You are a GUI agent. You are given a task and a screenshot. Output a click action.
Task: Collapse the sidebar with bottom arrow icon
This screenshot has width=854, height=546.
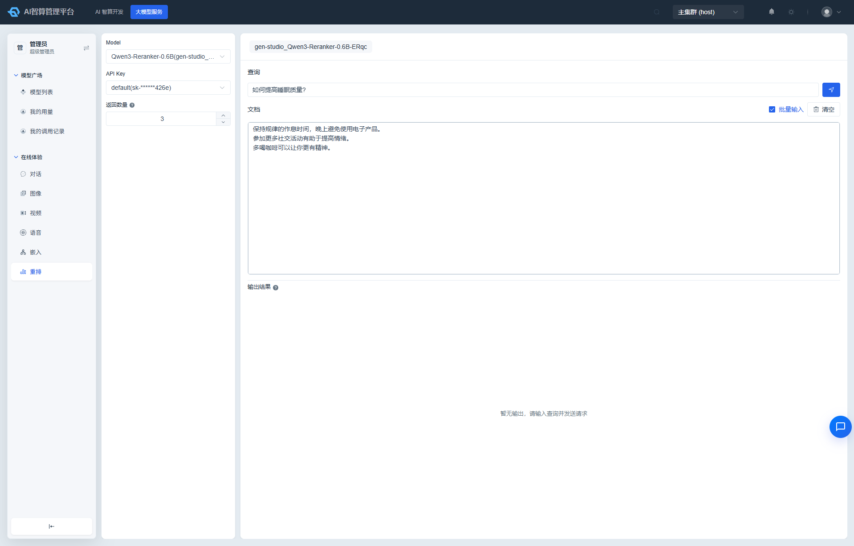tap(52, 526)
